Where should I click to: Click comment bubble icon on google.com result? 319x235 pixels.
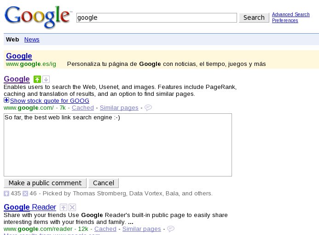148,108
